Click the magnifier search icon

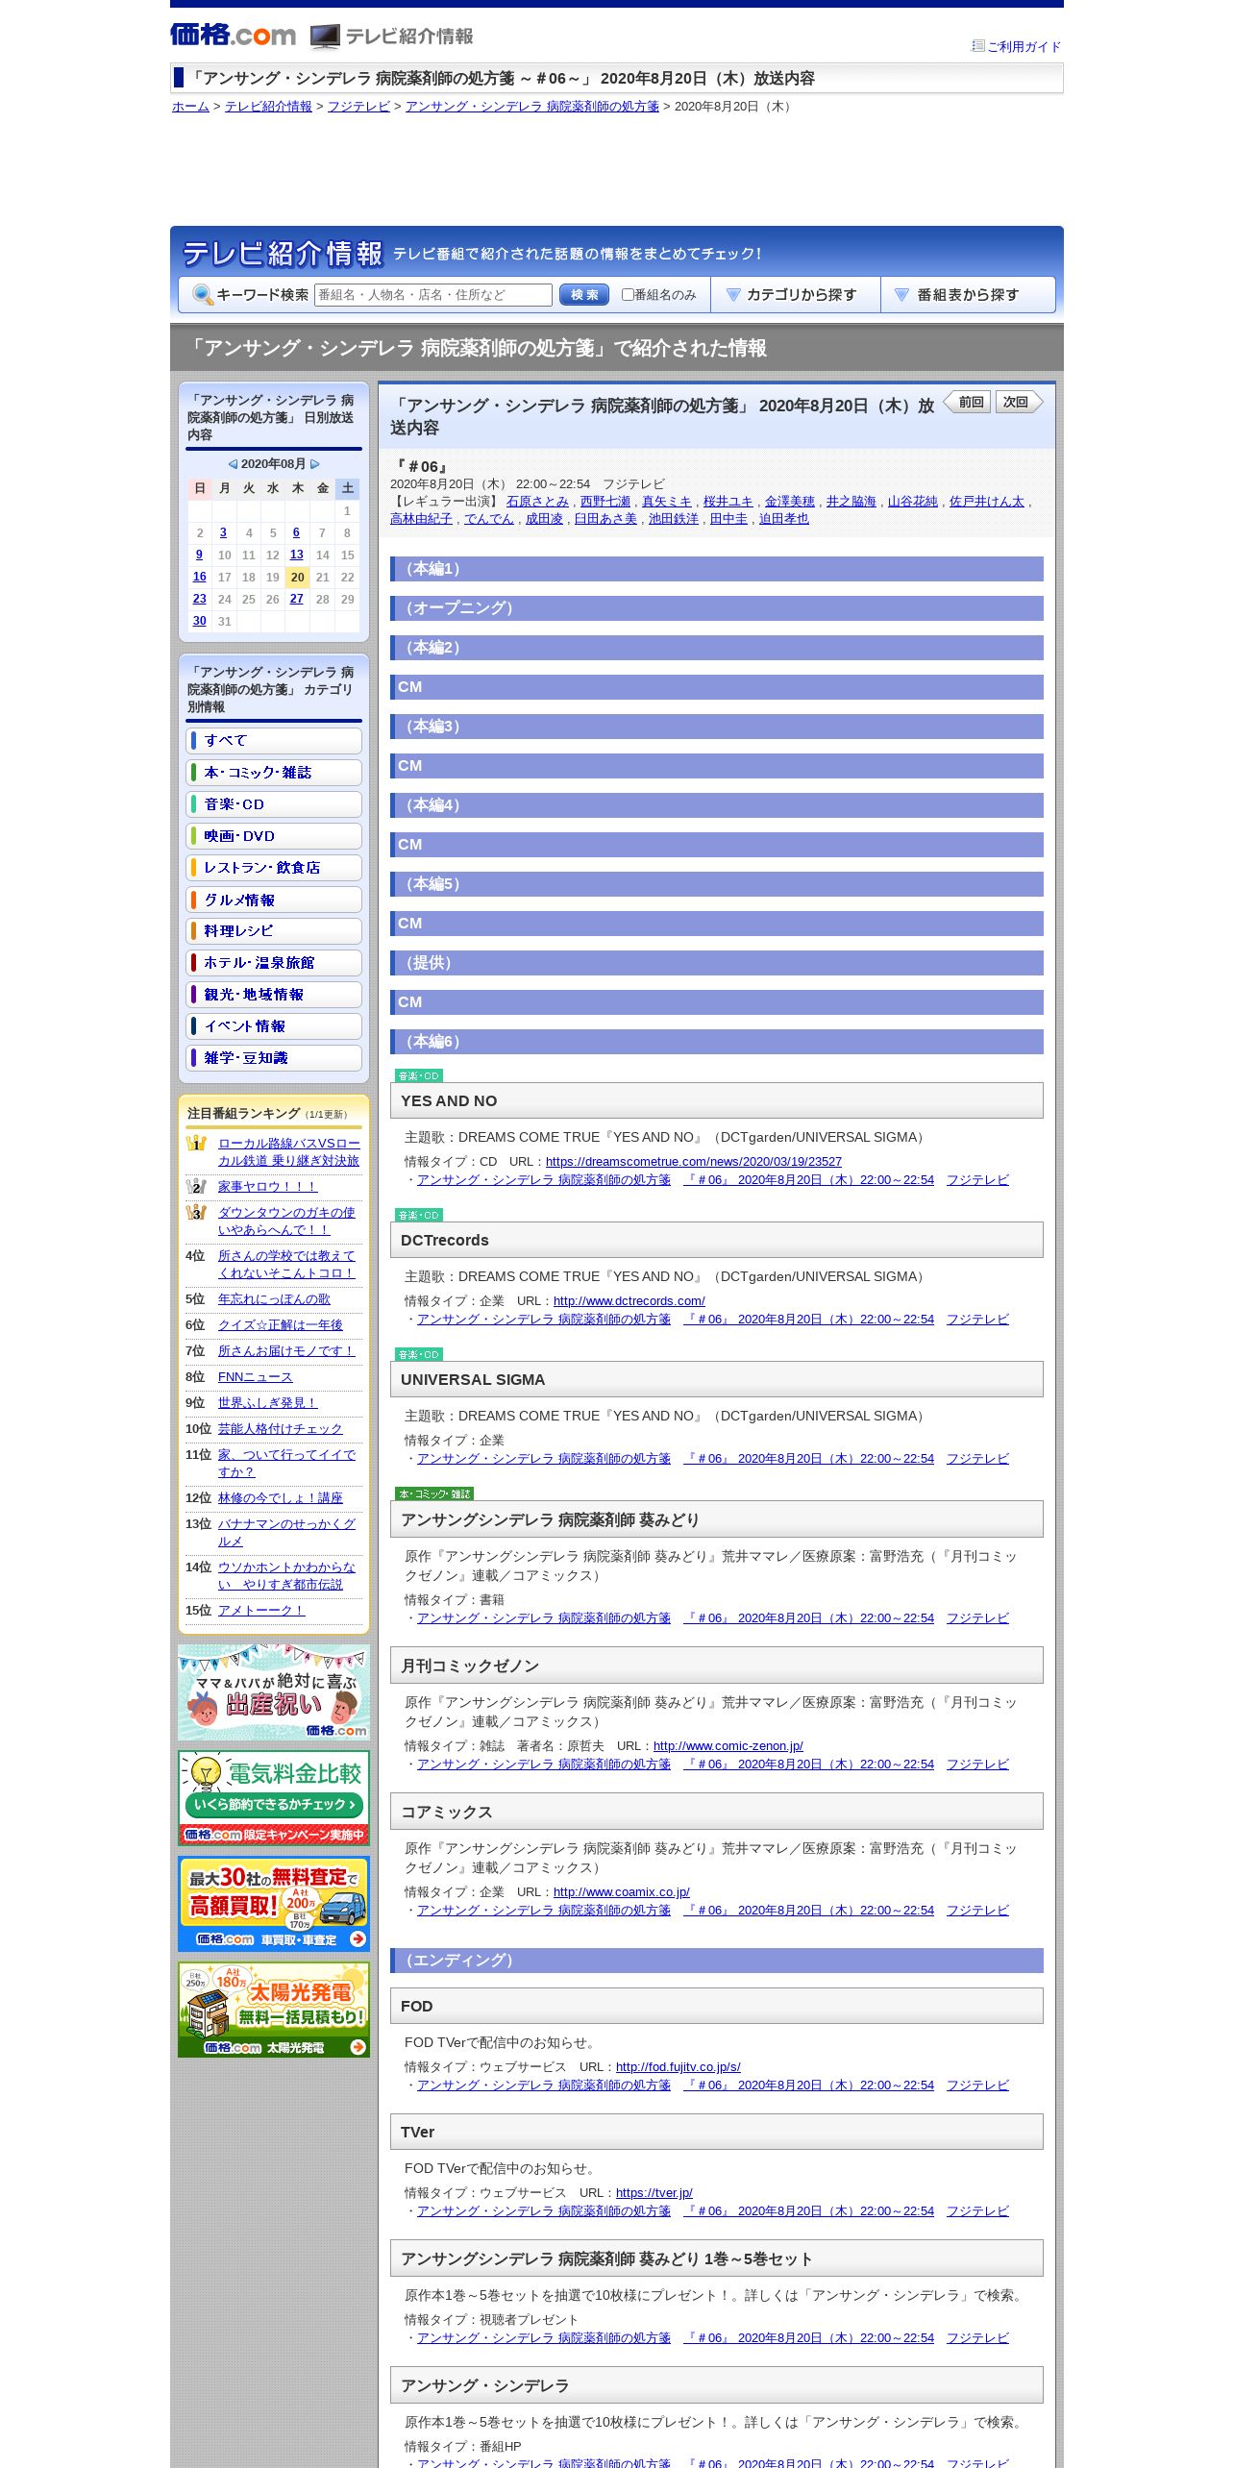coord(203,295)
